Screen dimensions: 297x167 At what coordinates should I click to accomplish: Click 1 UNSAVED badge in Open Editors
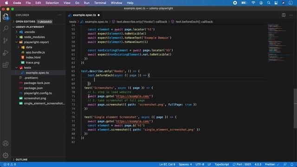click(45, 22)
